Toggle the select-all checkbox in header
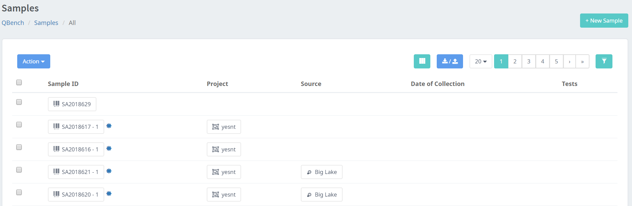Screen dimensions: 632x206 tap(19, 83)
